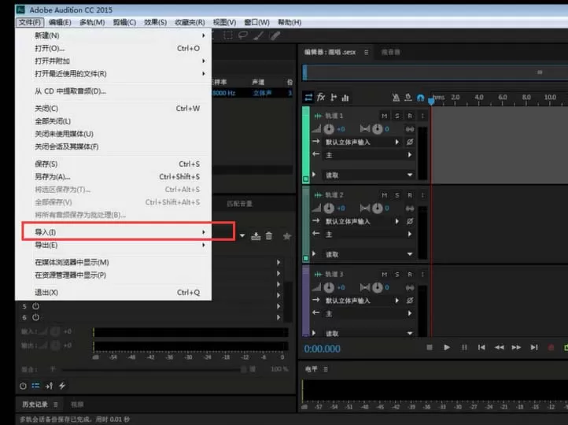Open track 3 output routing arrow
Viewport: 568px width, 425px height.
(410, 313)
